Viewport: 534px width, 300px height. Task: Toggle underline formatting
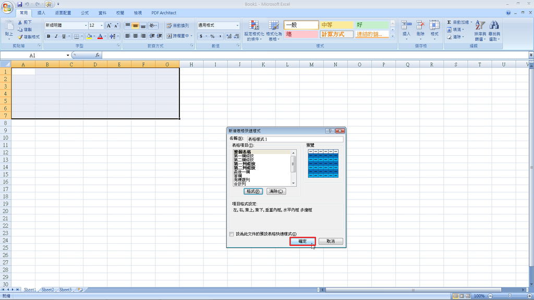(64, 36)
